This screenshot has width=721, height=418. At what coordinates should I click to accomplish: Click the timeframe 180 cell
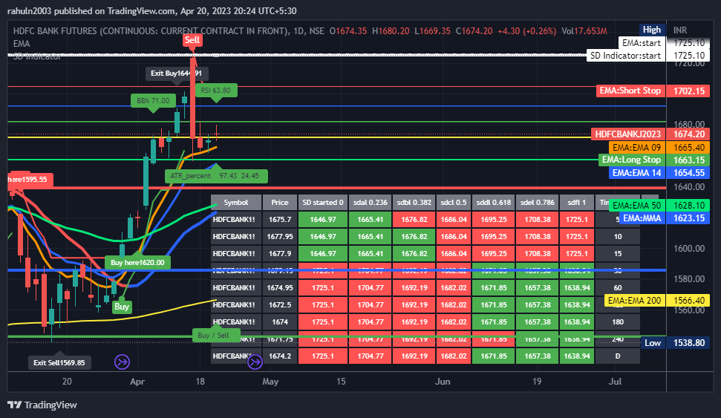click(x=618, y=321)
